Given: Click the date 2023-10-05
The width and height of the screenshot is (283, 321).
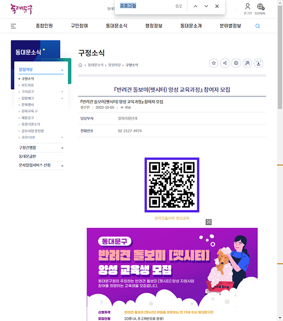Looking at the screenshot, I should pos(105,108).
